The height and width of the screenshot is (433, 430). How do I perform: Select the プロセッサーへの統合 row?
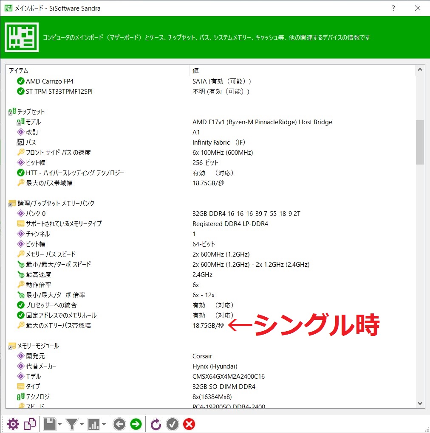tap(210, 305)
